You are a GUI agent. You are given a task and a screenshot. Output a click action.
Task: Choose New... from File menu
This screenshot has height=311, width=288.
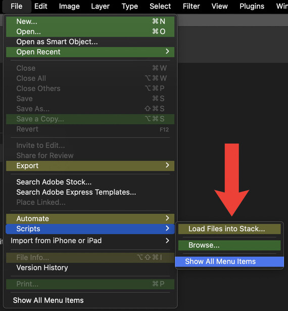[90, 21]
